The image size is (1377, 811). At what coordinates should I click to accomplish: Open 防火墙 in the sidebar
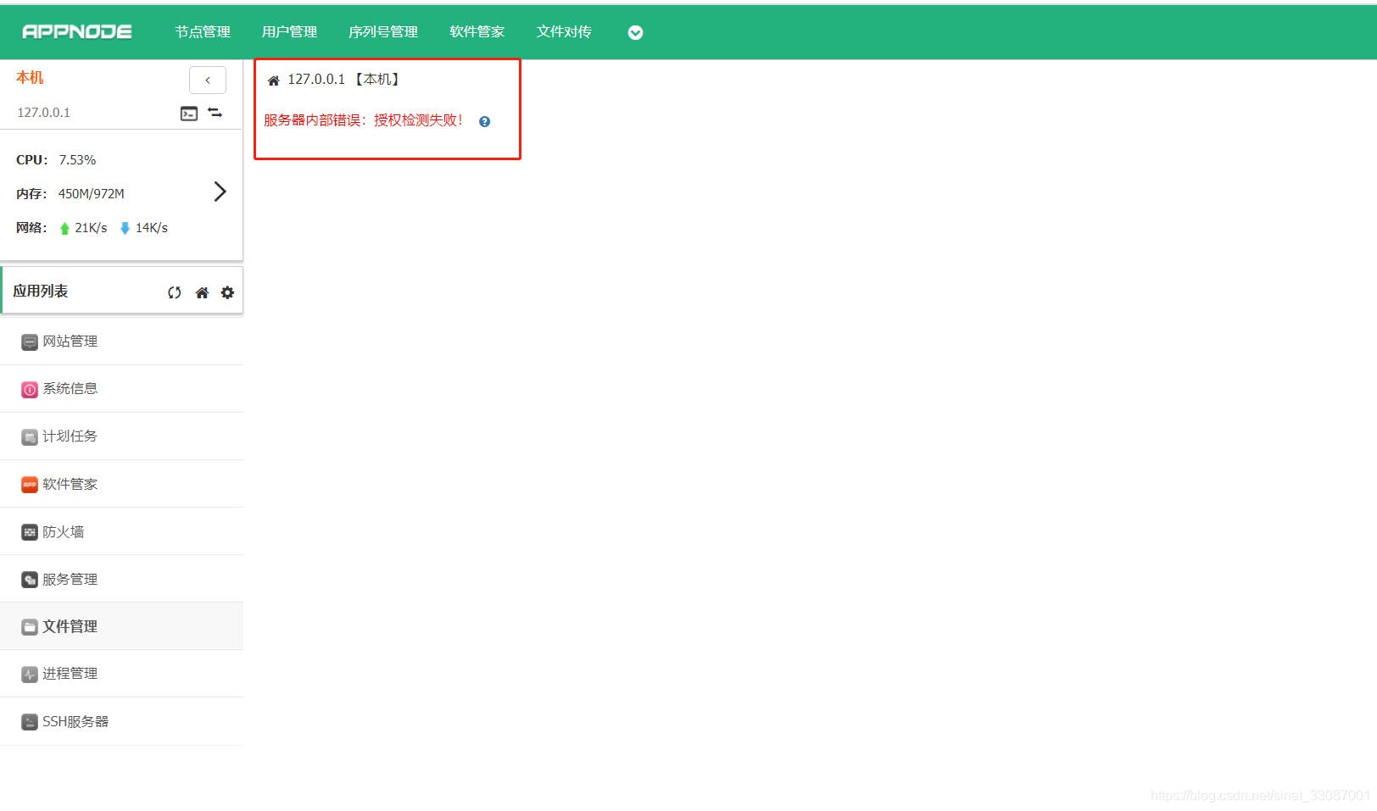click(x=122, y=531)
